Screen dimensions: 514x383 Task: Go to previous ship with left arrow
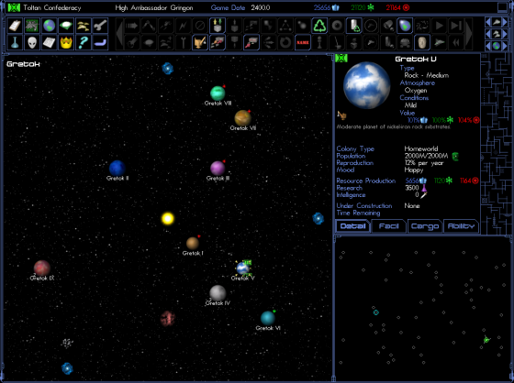(x=487, y=22)
